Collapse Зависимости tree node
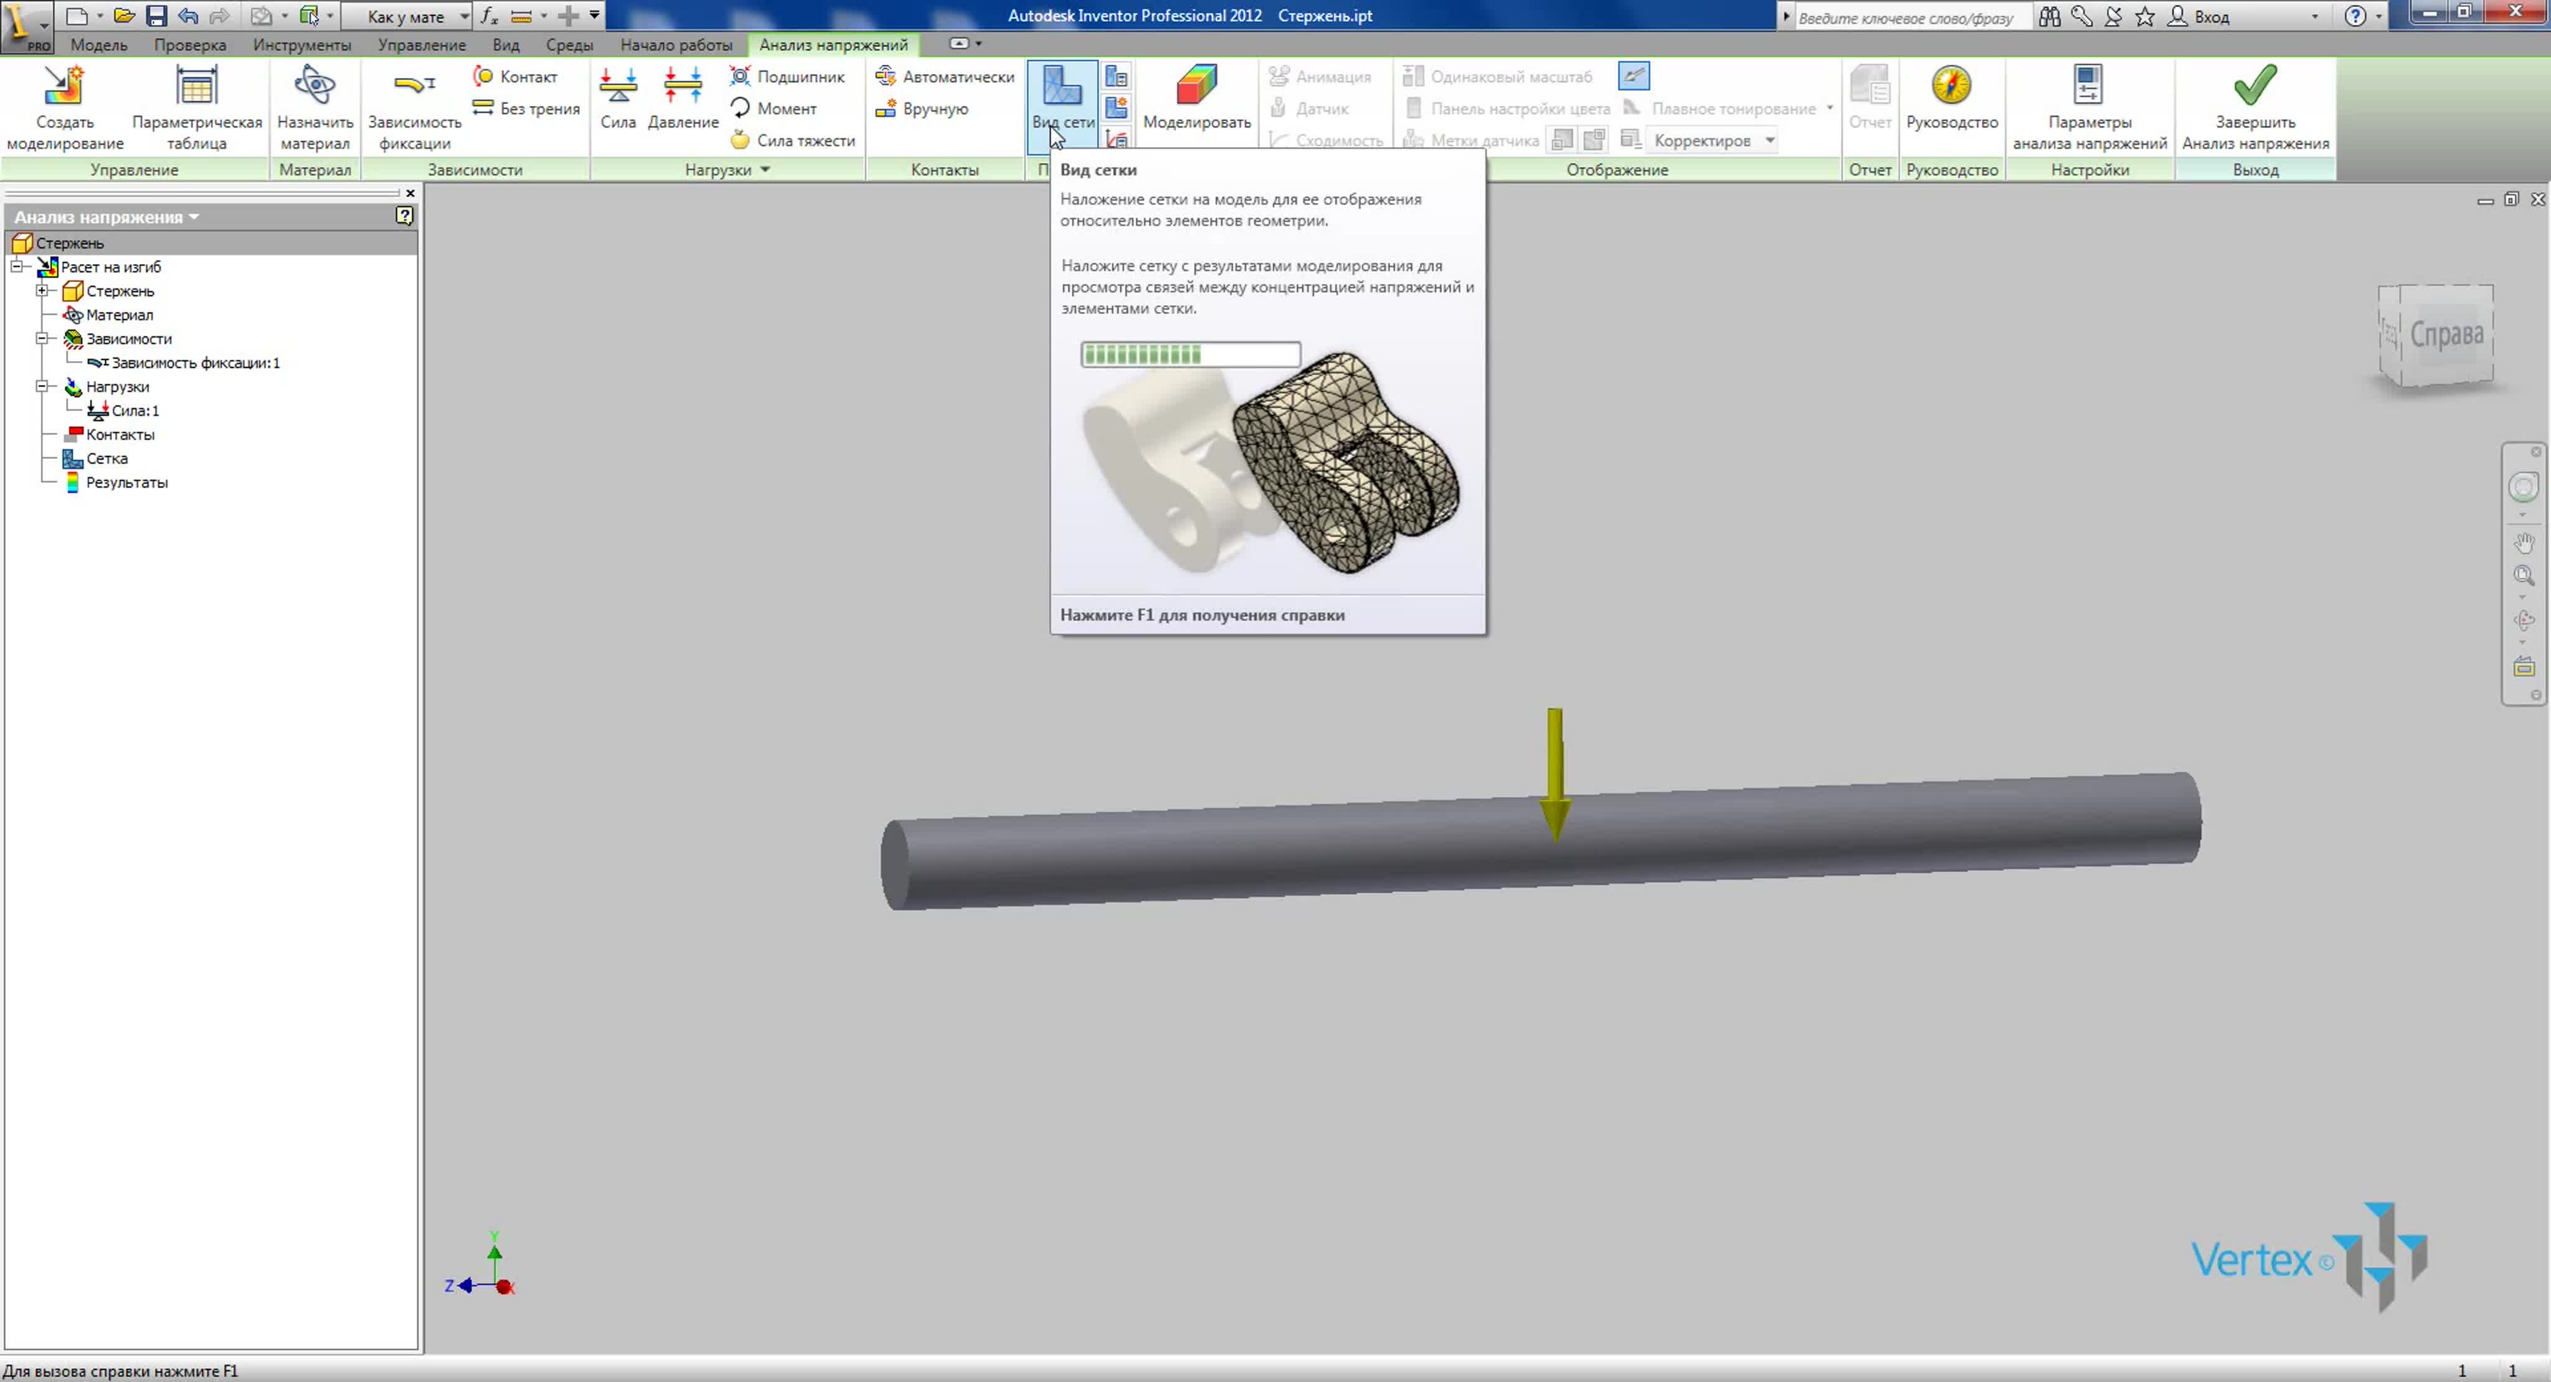The width and height of the screenshot is (2551, 1382). [42, 338]
